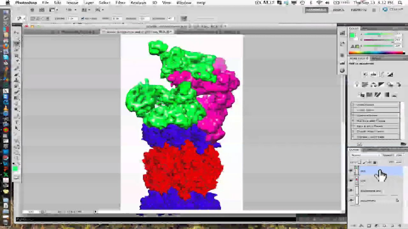Image resolution: width=408 pixels, height=229 pixels.
Task: Switch to the Painting workspace
Action: (x=359, y=10)
